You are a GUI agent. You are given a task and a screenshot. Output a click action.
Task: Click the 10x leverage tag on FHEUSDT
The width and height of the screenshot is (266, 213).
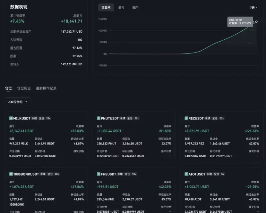click(x=134, y=174)
